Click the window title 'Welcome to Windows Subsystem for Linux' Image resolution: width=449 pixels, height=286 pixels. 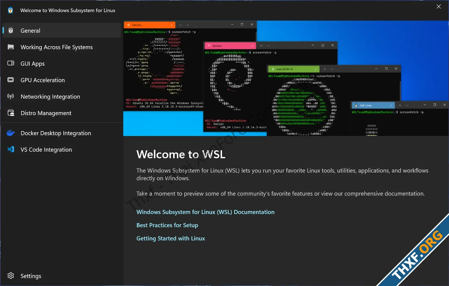pyautogui.click(x=68, y=10)
